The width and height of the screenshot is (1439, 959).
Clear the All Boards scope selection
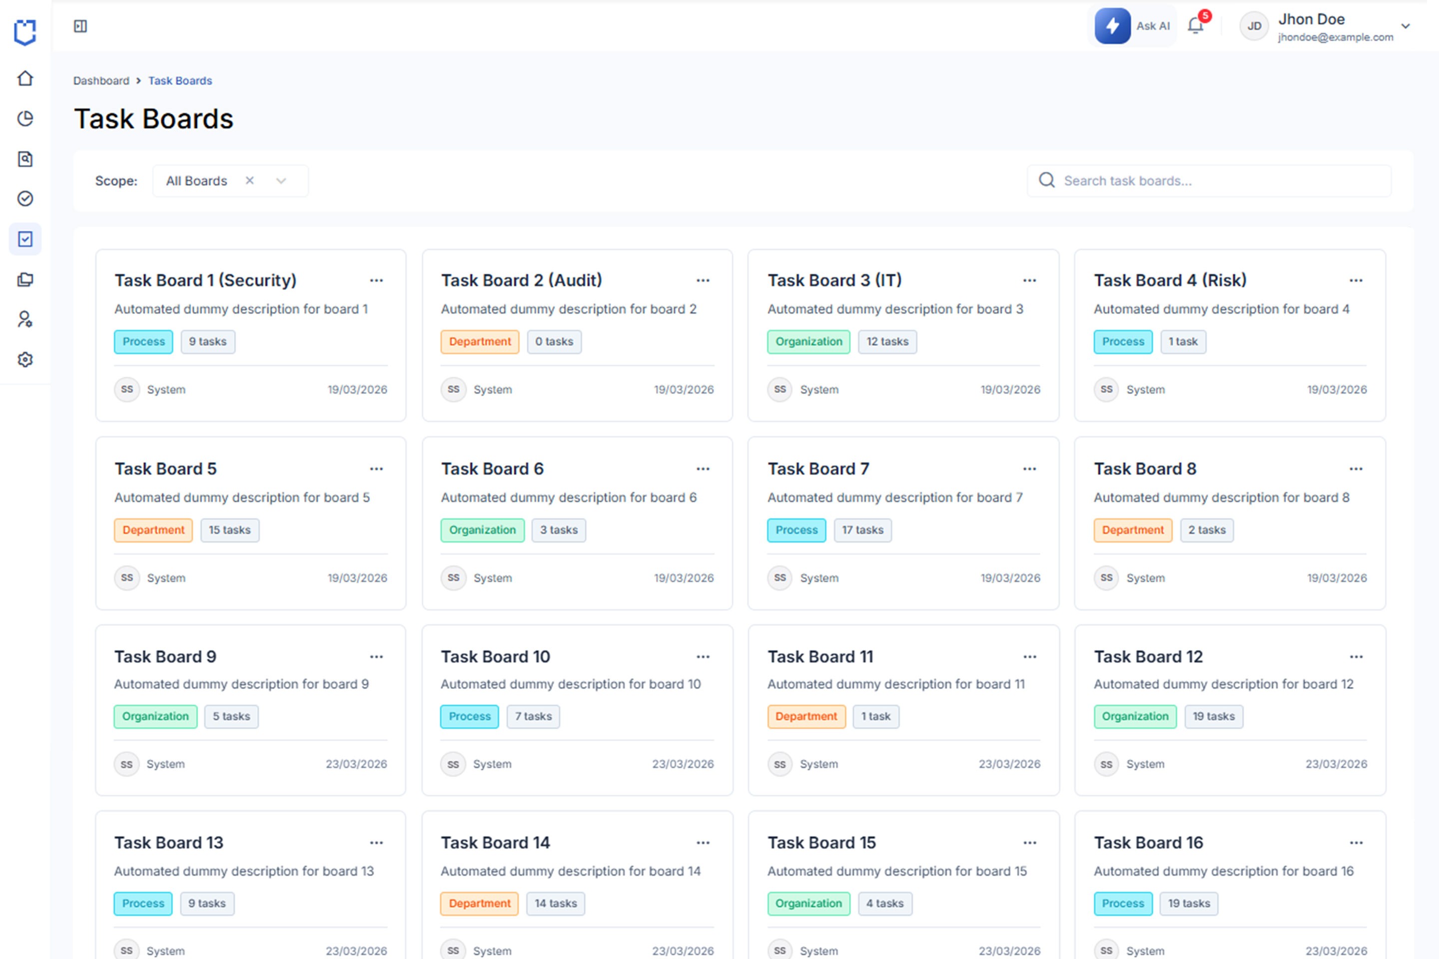coord(250,180)
